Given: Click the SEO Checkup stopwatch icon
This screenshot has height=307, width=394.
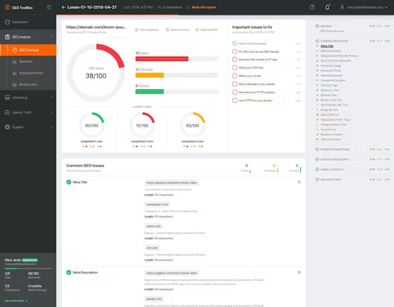Looking at the screenshot, I should tap(15, 50).
